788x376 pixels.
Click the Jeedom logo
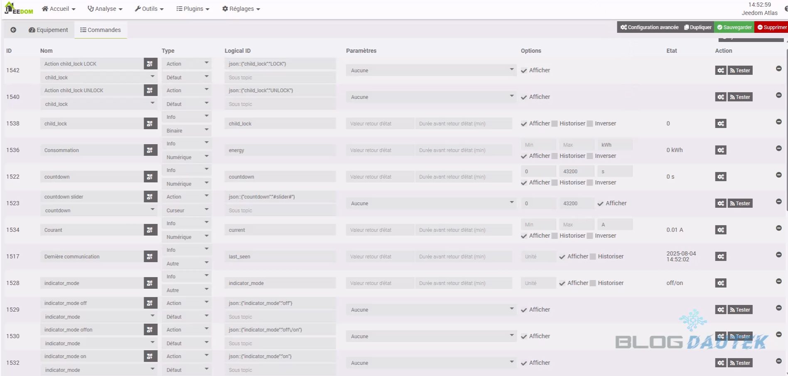[19, 8]
